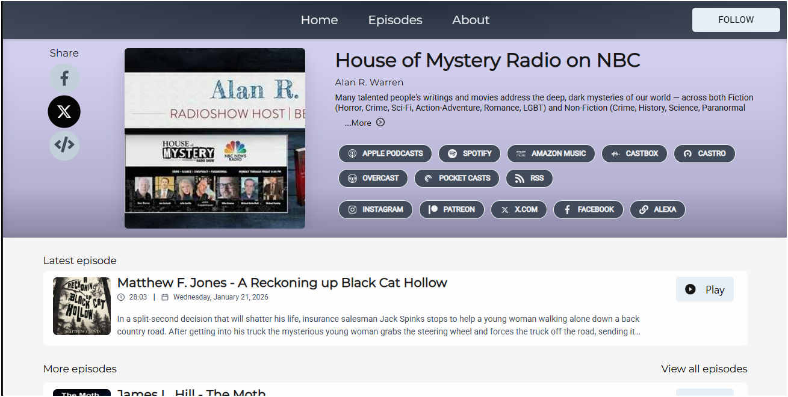The height and width of the screenshot is (397, 788).
Task: Visit the show's Instagram page
Action: click(375, 209)
